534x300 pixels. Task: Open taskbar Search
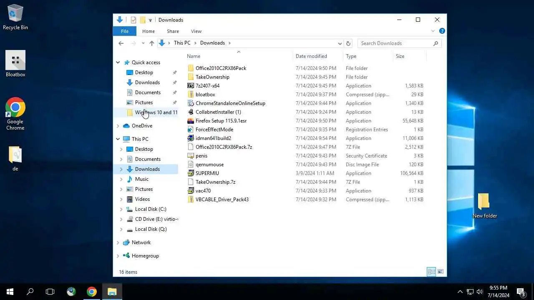point(30,292)
